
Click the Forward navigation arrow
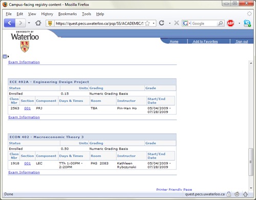tap(20, 23)
